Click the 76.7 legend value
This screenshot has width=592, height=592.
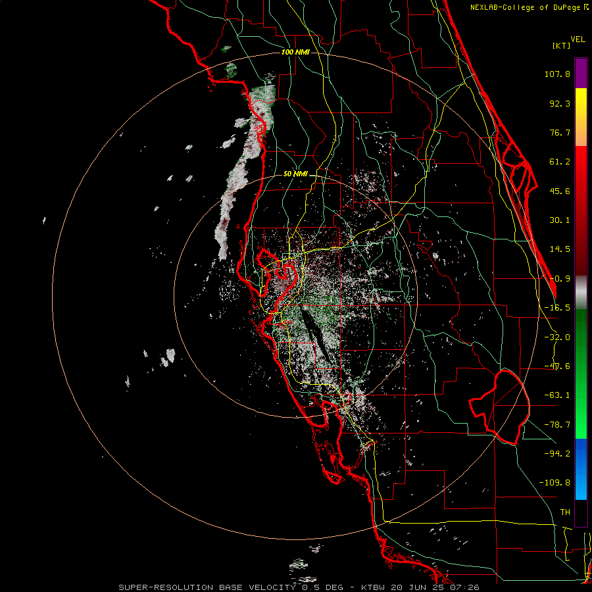[x=560, y=132]
